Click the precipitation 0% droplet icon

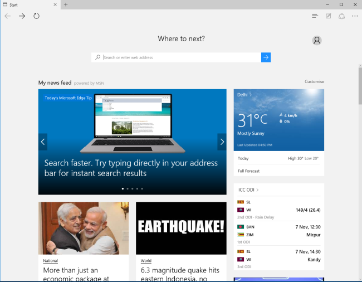(281, 121)
